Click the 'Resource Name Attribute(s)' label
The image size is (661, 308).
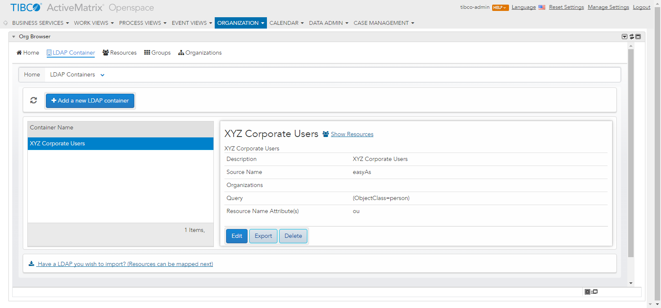(x=263, y=211)
